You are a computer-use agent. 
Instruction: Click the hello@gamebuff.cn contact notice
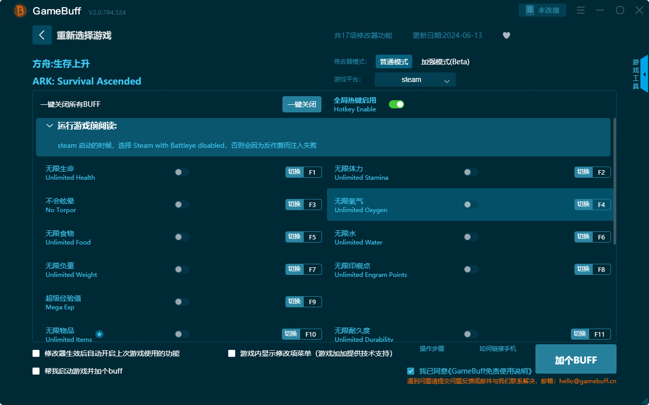click(x=512, y=381)
